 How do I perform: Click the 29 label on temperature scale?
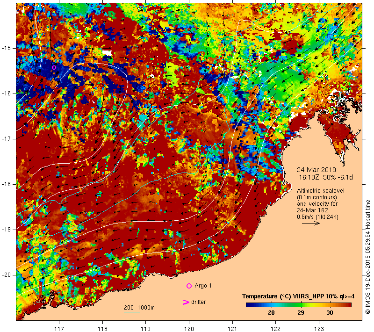pos(301,312)
